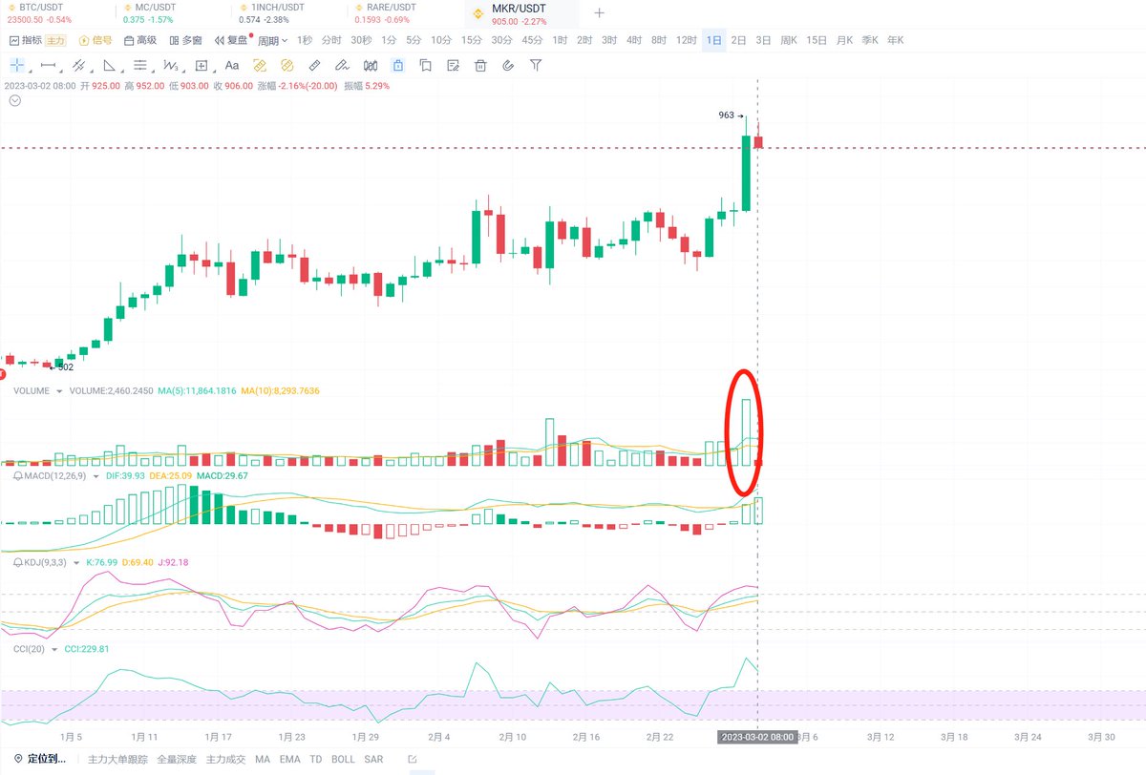Expand the CCI(20) dropdown arrow
The image size is (1146, 775).
click(x=53, y=649)
